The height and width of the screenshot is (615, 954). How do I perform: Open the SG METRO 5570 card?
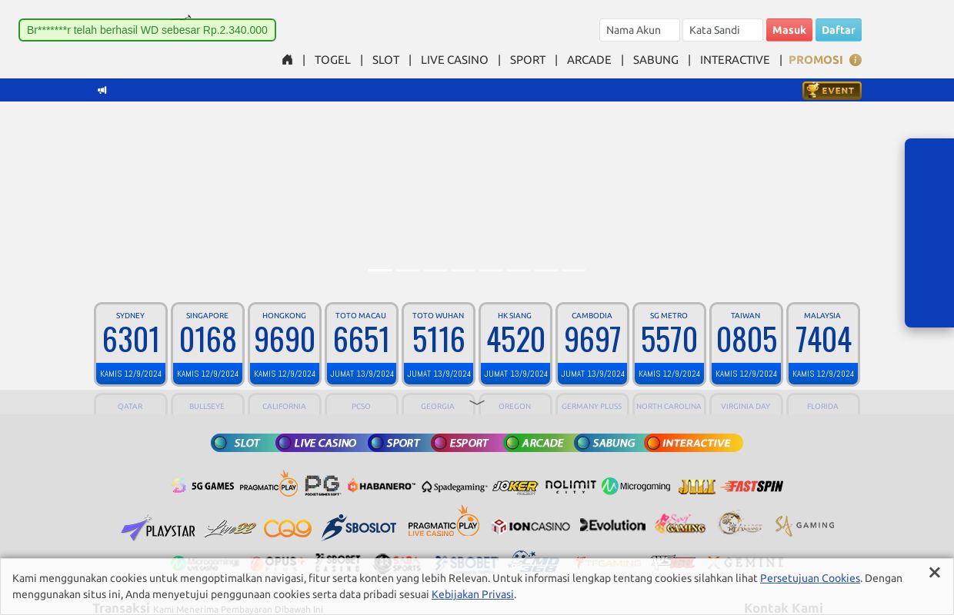[x=669, y=344]
